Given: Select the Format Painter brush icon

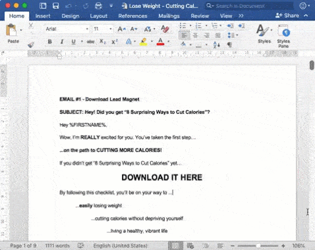Looking at the screenshot, I should click(31, 45).
